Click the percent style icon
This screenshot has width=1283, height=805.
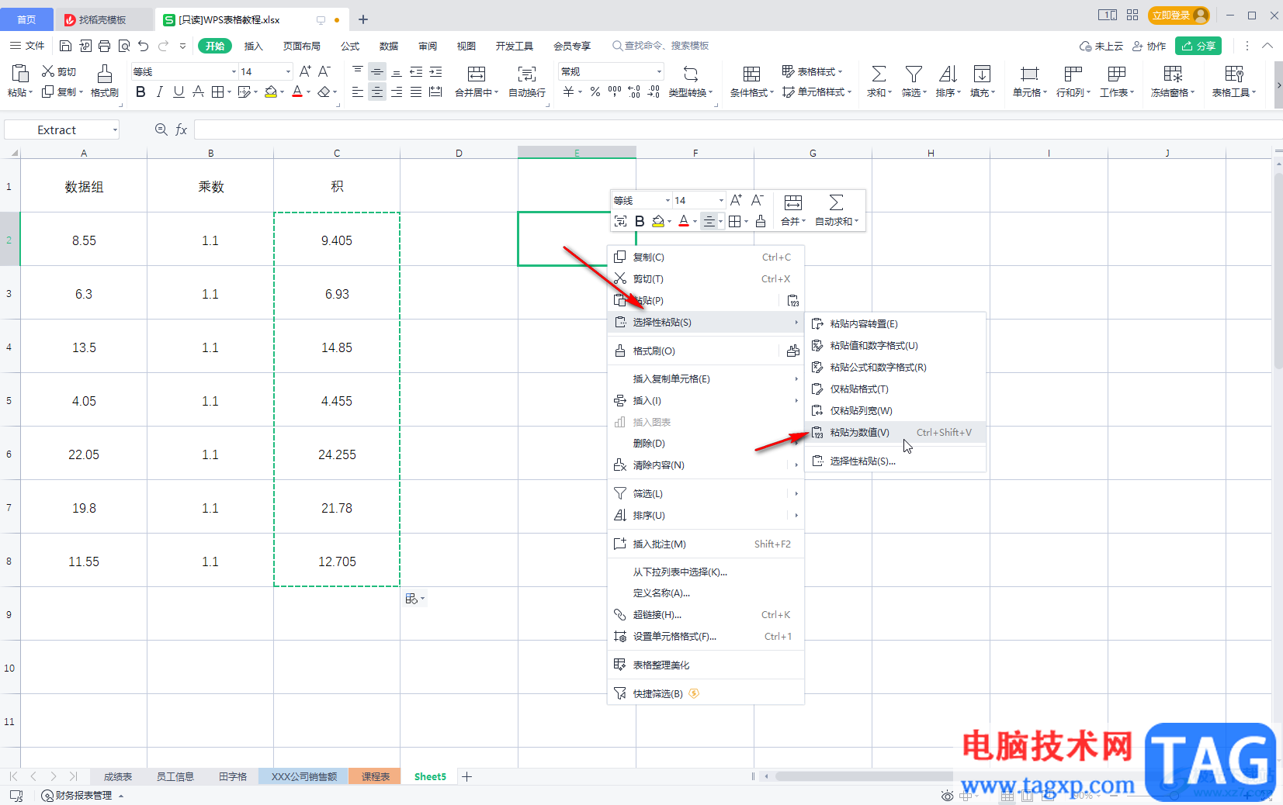[595, 92]
